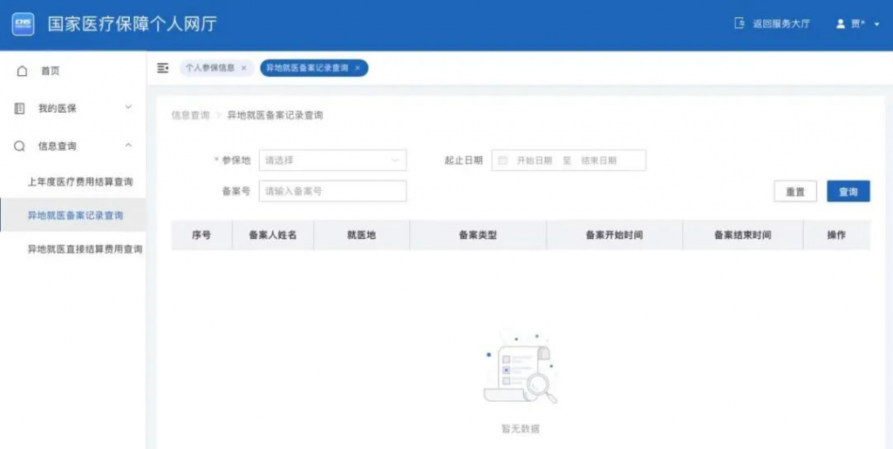Click the 备案人姓名 column header
The image size is (893, 449).
273,235
